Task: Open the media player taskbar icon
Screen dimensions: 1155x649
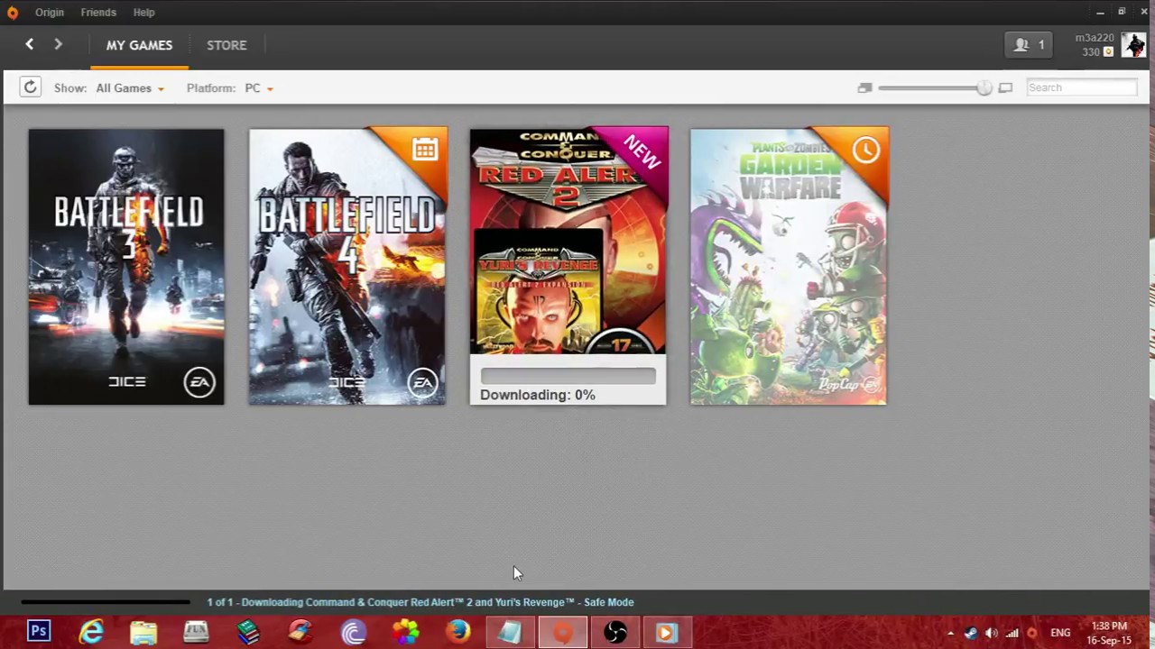Action: (667, 632)
